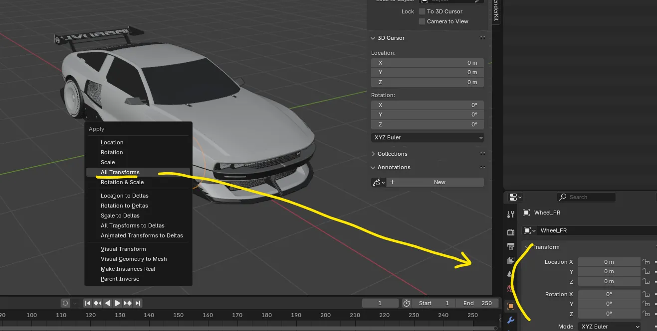Click 3D Cursor Location X field
The height and width of the screenshot is (331, 657).
coord(428,63)
